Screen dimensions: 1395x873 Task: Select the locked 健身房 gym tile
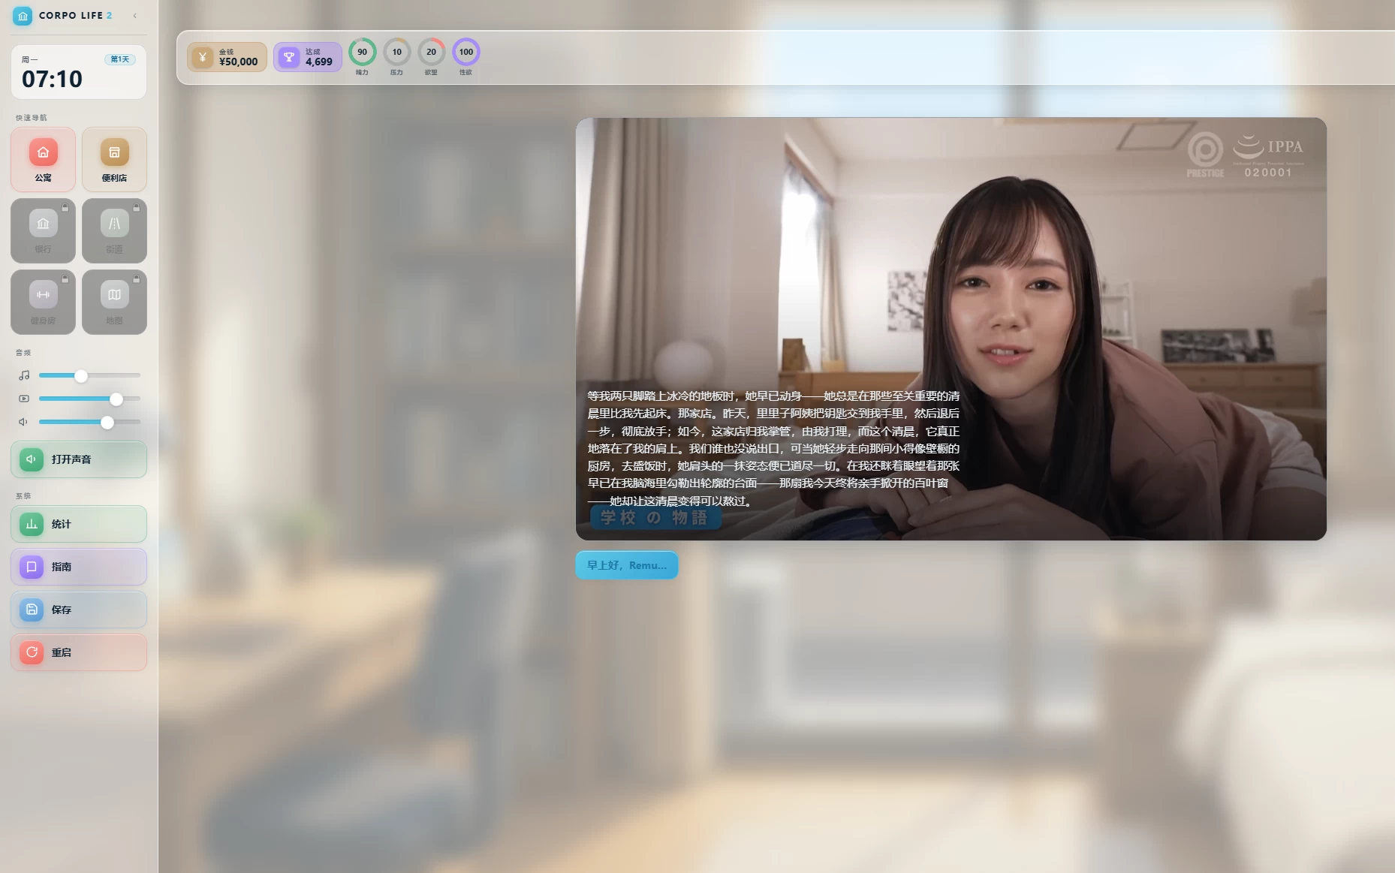pyautogui.click(x=43, y=302)
